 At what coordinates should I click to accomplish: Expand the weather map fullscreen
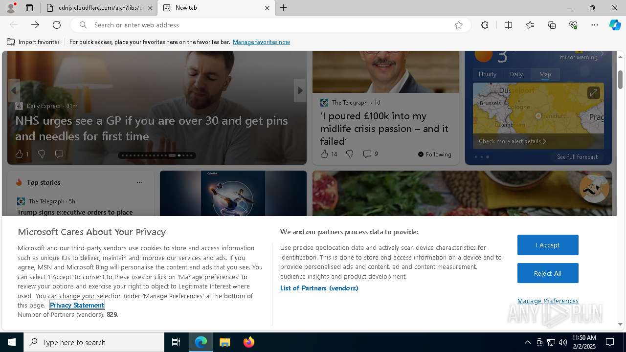point(593,92)
